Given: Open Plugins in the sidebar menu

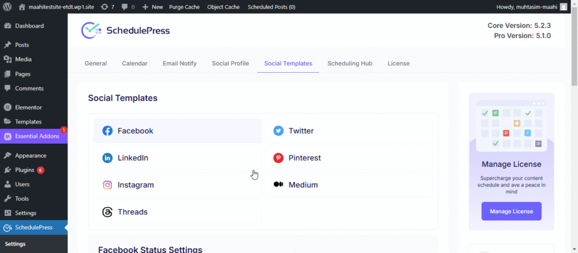Looking at the screenshot, I should click(25, 170).
